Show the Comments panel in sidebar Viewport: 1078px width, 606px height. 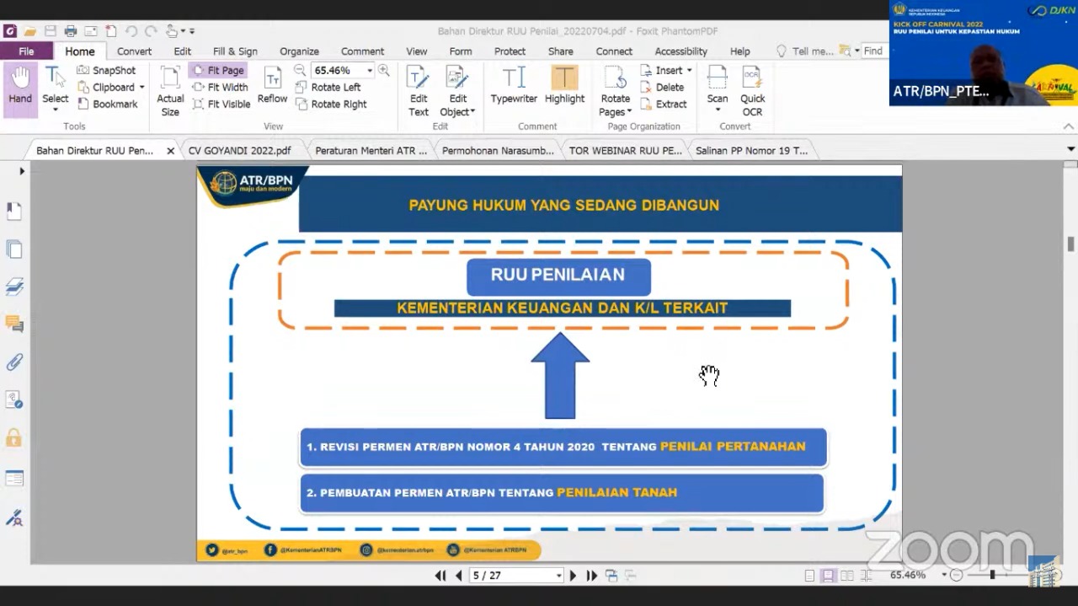[14, 324]
